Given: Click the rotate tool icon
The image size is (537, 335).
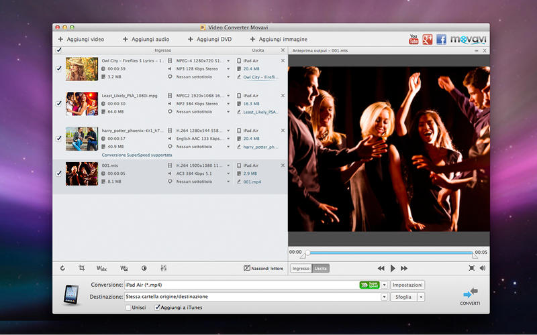Looking at the screenshot, I should 62,268.
